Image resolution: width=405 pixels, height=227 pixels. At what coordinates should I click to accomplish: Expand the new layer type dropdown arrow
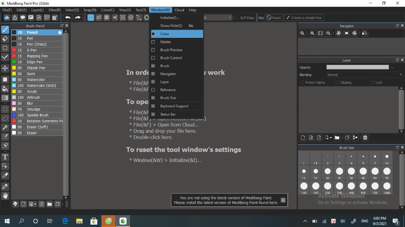point(331,138)
